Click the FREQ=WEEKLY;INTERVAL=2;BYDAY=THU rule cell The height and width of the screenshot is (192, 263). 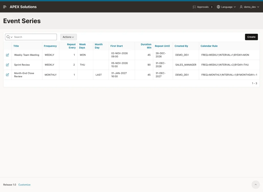click(229, 65)
